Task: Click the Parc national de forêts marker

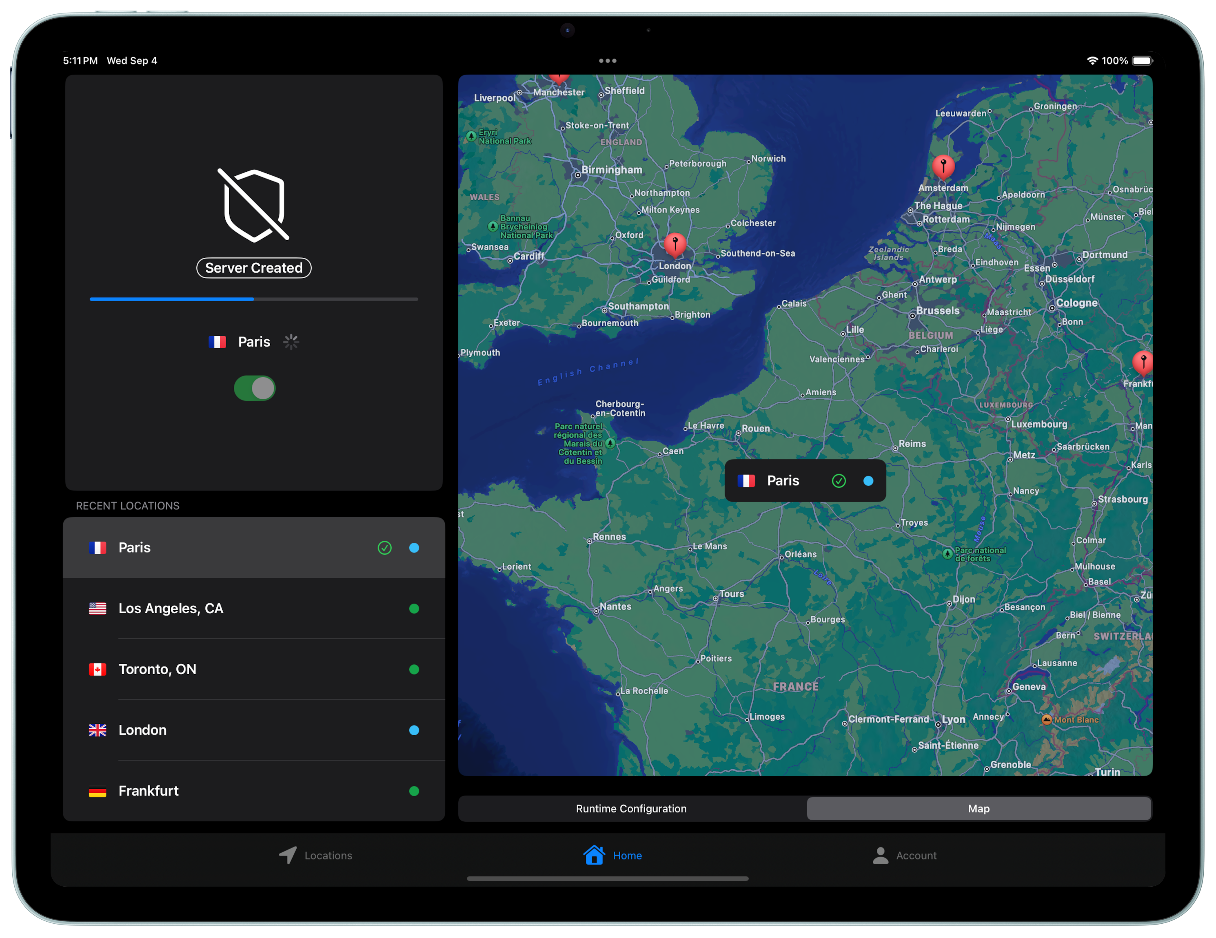Action: coord(947,553)
